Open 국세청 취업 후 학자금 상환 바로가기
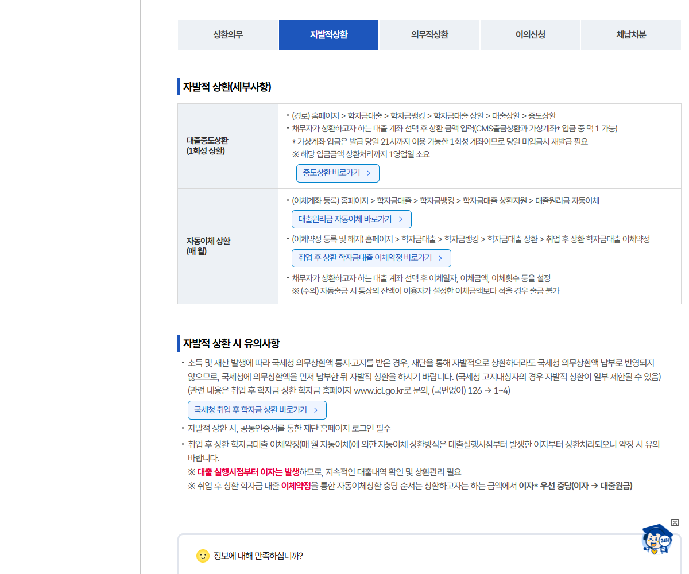This screenshot has width=689, height=574. (x=257, y=410)
